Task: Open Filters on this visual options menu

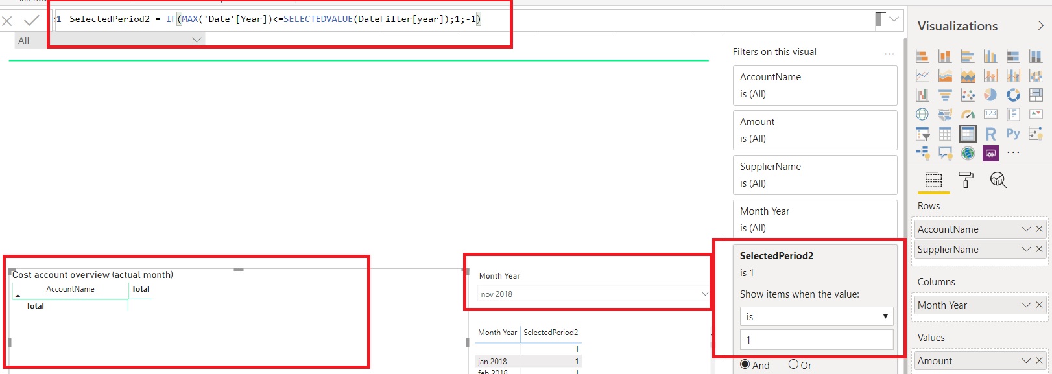Action: (x=889, y=53)
